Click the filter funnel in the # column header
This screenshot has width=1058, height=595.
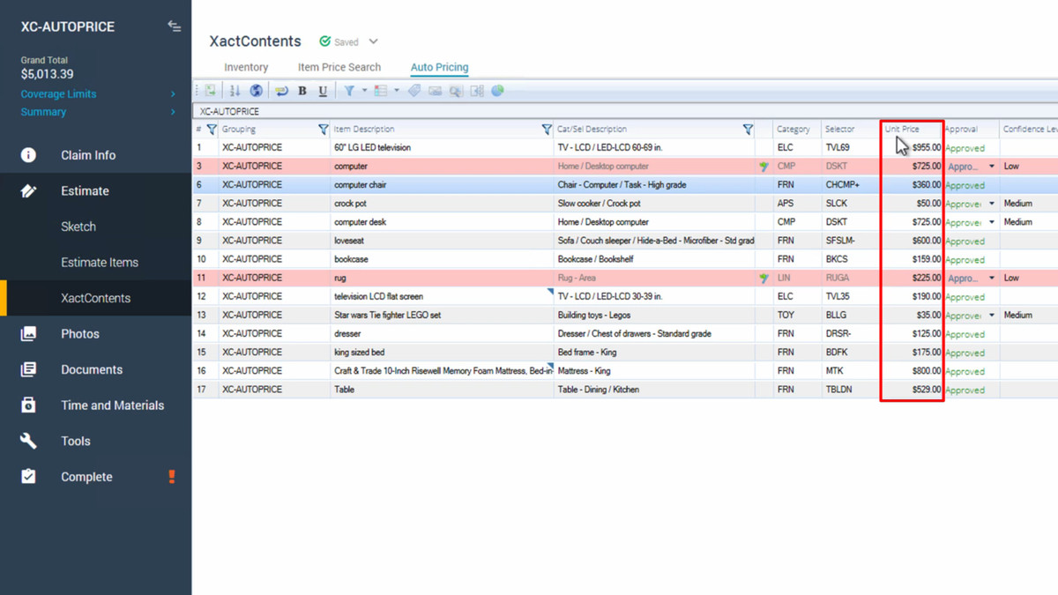click(x=212, y=130)
